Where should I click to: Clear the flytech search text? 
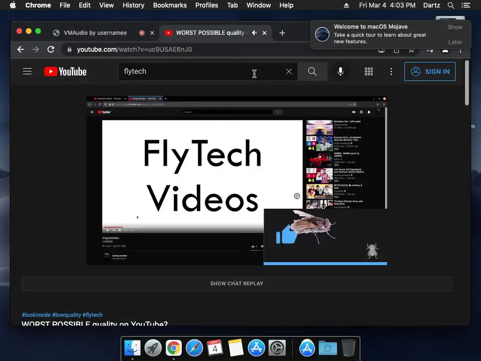(x=289, y=71)
